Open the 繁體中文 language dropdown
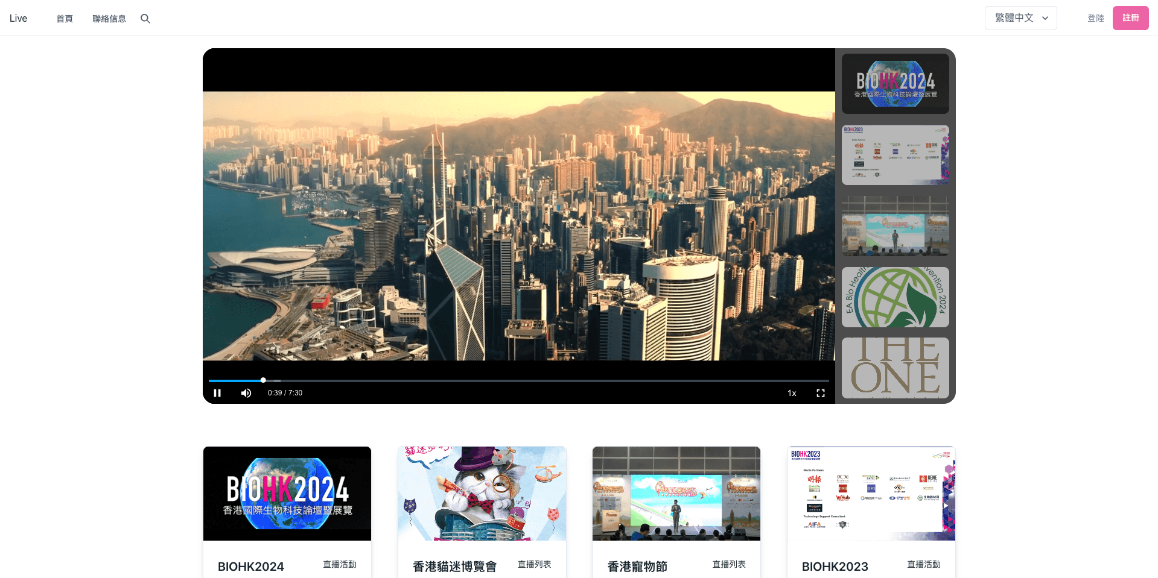1158x578 pixels. pyautogui.click(x=1020, y=18)
